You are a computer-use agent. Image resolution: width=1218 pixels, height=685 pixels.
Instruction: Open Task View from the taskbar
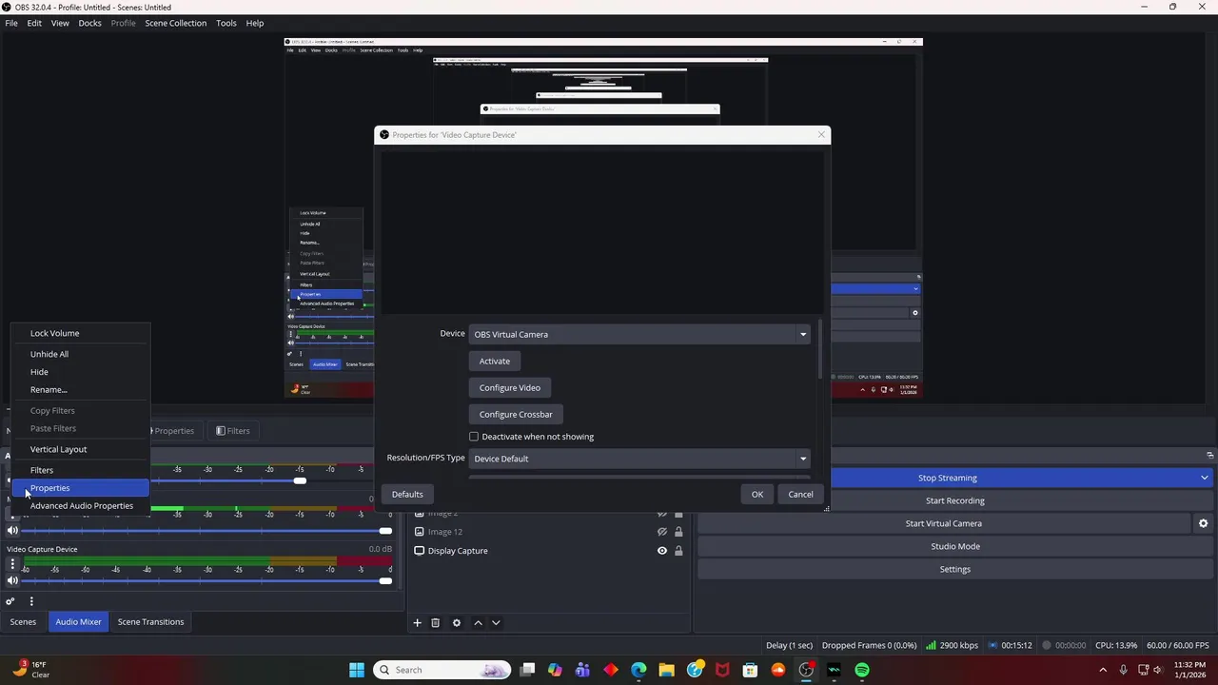tap(527, 670)
